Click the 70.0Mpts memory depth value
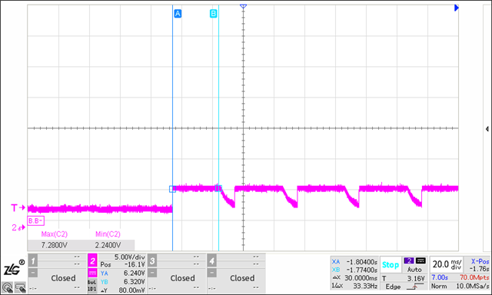Viewport: 492px width, 295px height. [x=474, y=278]
